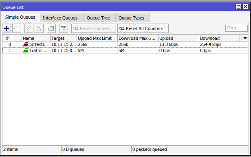Image resolution: width=251 pixels, height=157 pixels.
Task: Click the 13.3 kbps upload value
Action: (169, 44)
